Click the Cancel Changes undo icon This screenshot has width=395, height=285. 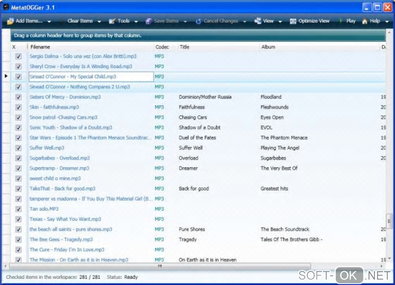pos(198,21)
